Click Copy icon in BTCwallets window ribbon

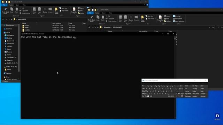click(98, 18)
